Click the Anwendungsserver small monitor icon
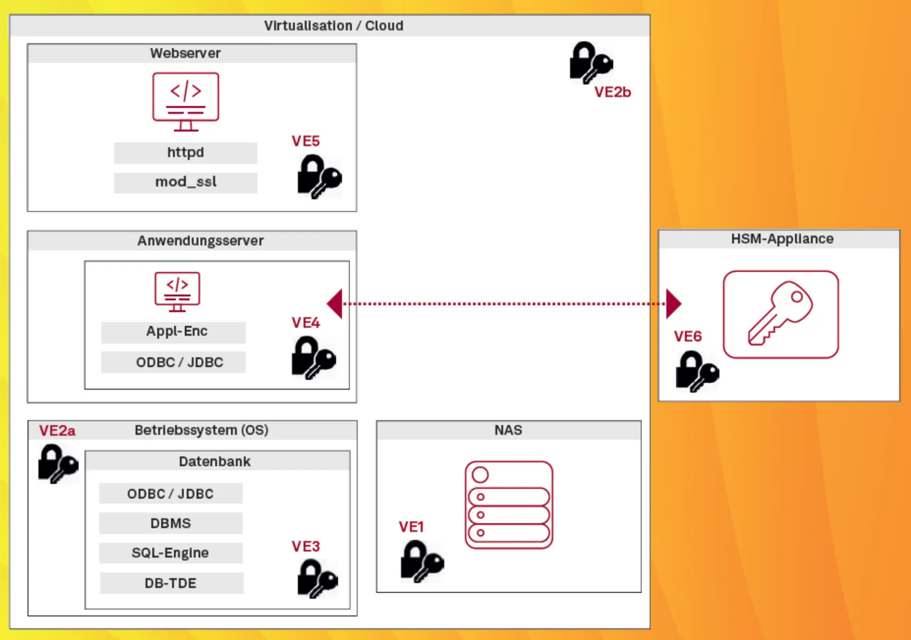This screenshot has width=911, height=640. [177, 291]
